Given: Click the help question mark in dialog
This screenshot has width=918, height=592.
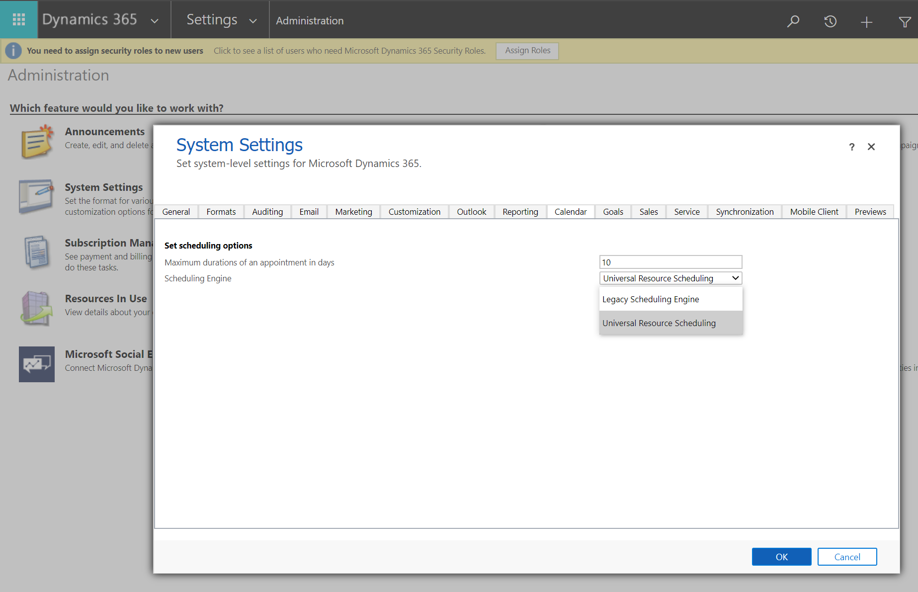Looking at the screenshot, I should point(852,147).
